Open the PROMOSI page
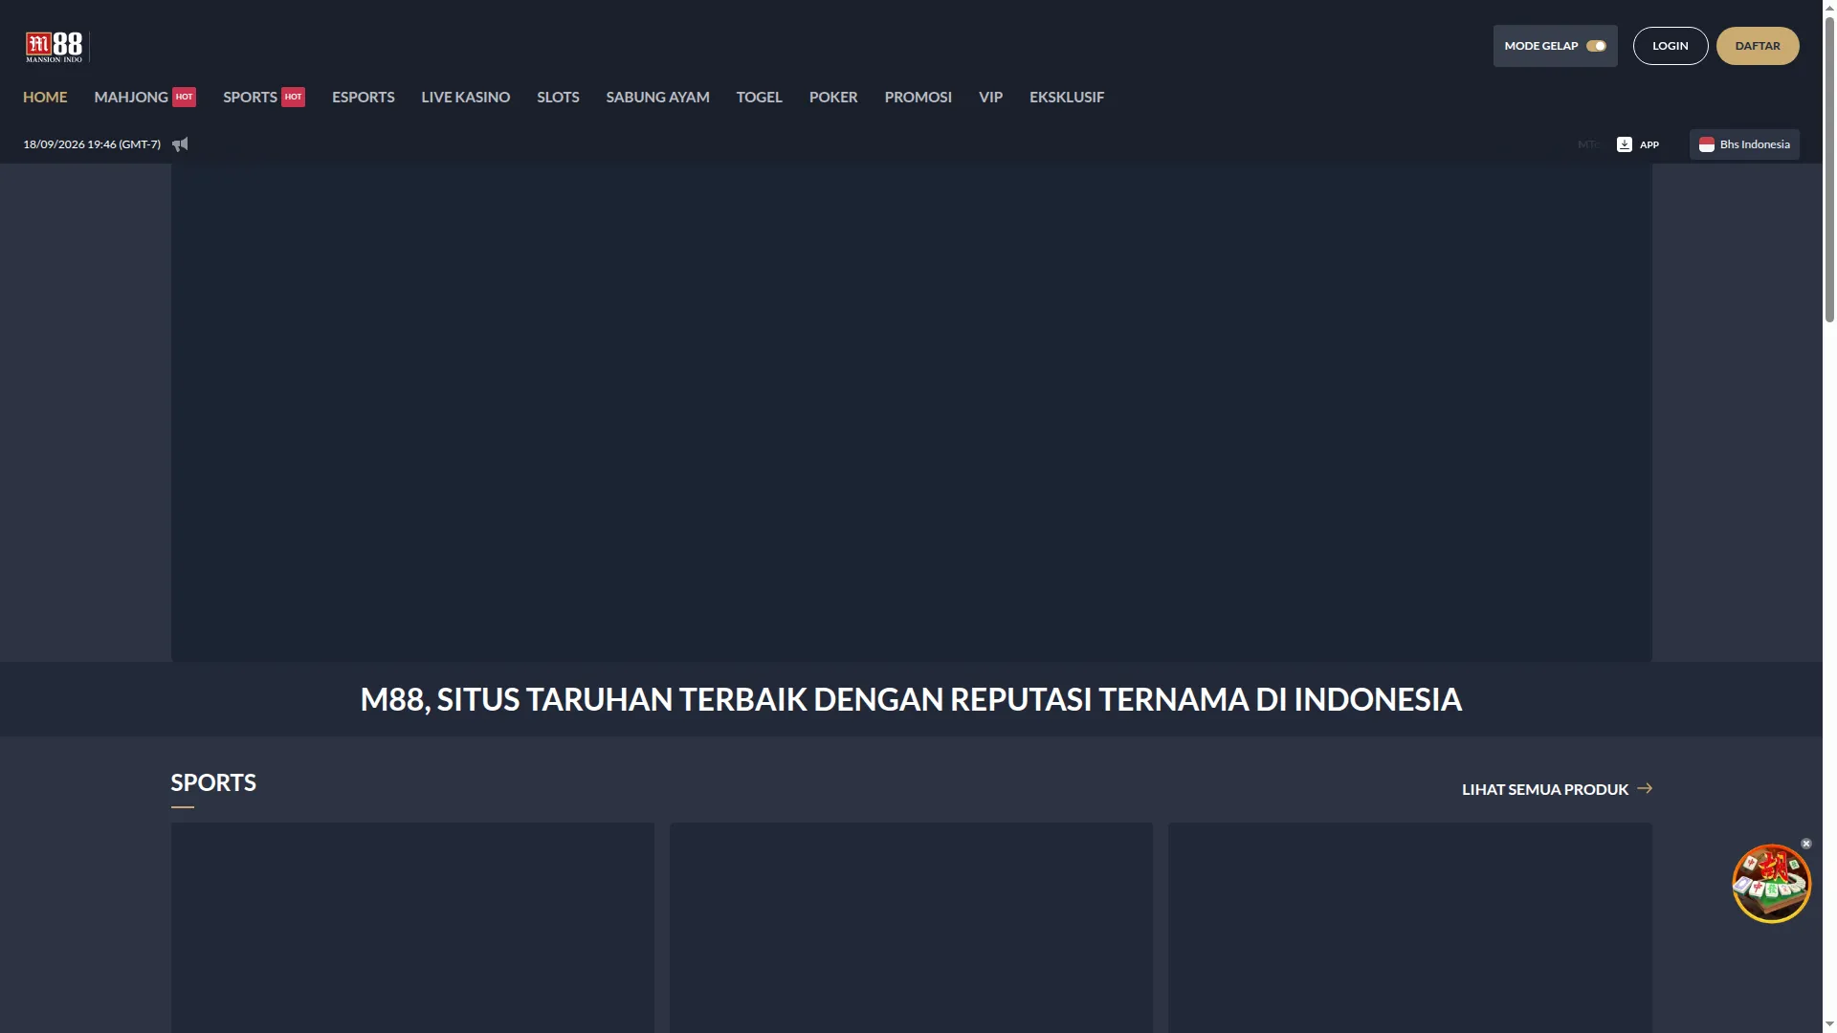The width and height of the screenshot is (1837, 1033). click(918, 97)
